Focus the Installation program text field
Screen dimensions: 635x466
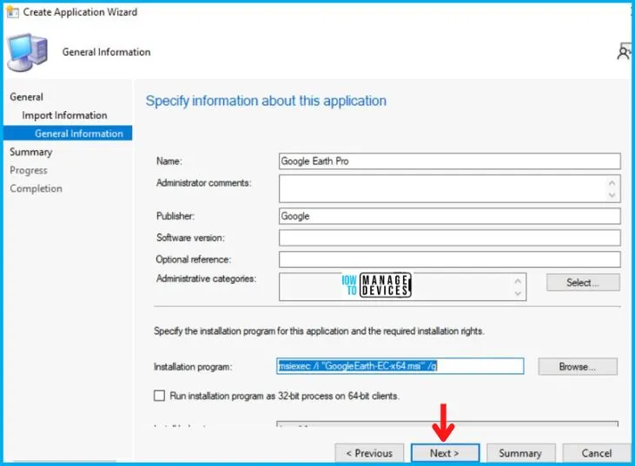point(400,366)
